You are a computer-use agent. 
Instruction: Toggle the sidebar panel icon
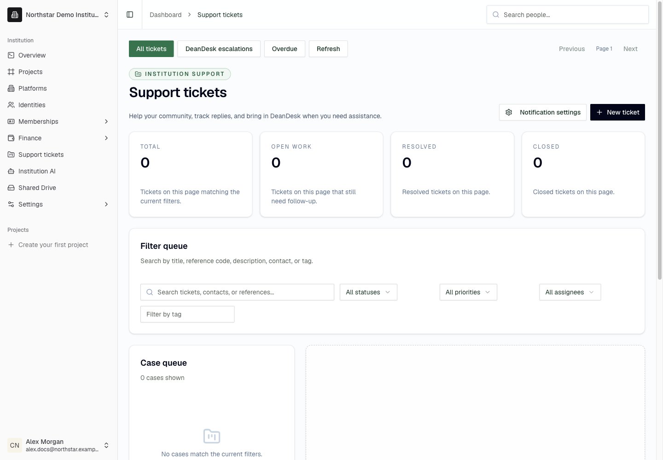pos(130,15)
